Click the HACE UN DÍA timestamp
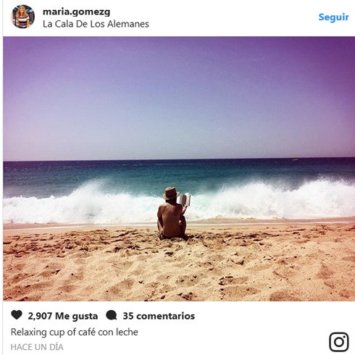355x355 pixels. pos(37,347)
